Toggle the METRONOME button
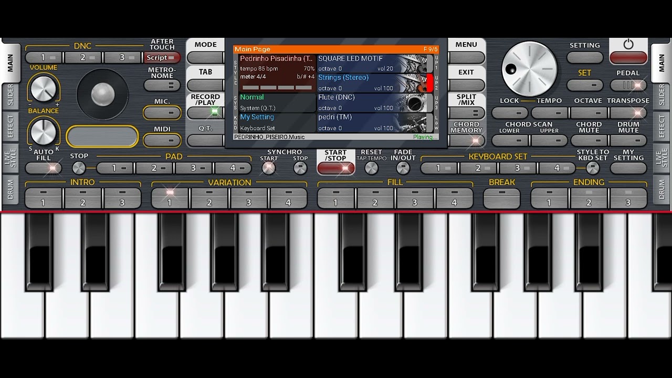The height and width of the screenshot is (378, 672). coord(162,85)
